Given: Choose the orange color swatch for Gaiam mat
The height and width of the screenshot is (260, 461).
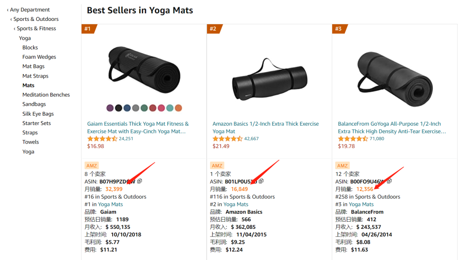Looking at the screenshot, I should click(x=178, y=108).
